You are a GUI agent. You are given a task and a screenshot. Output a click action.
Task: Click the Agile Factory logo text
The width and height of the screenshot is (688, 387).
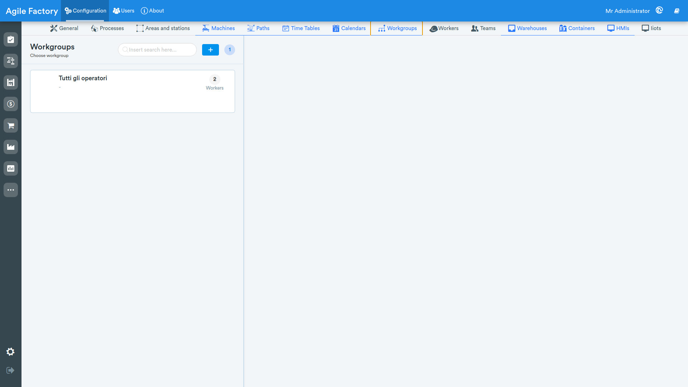pos(32,11)
